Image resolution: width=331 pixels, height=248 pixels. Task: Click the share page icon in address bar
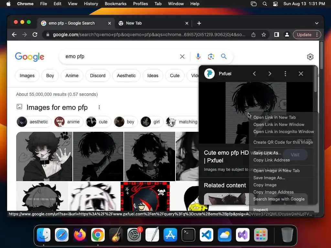tap(253, 35)
